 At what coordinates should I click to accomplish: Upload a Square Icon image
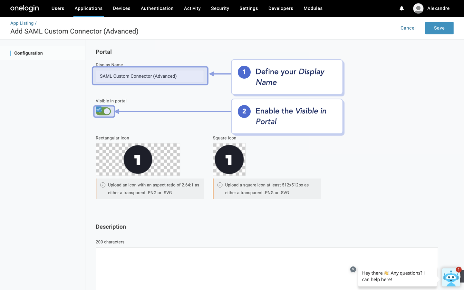coord(229,159)
